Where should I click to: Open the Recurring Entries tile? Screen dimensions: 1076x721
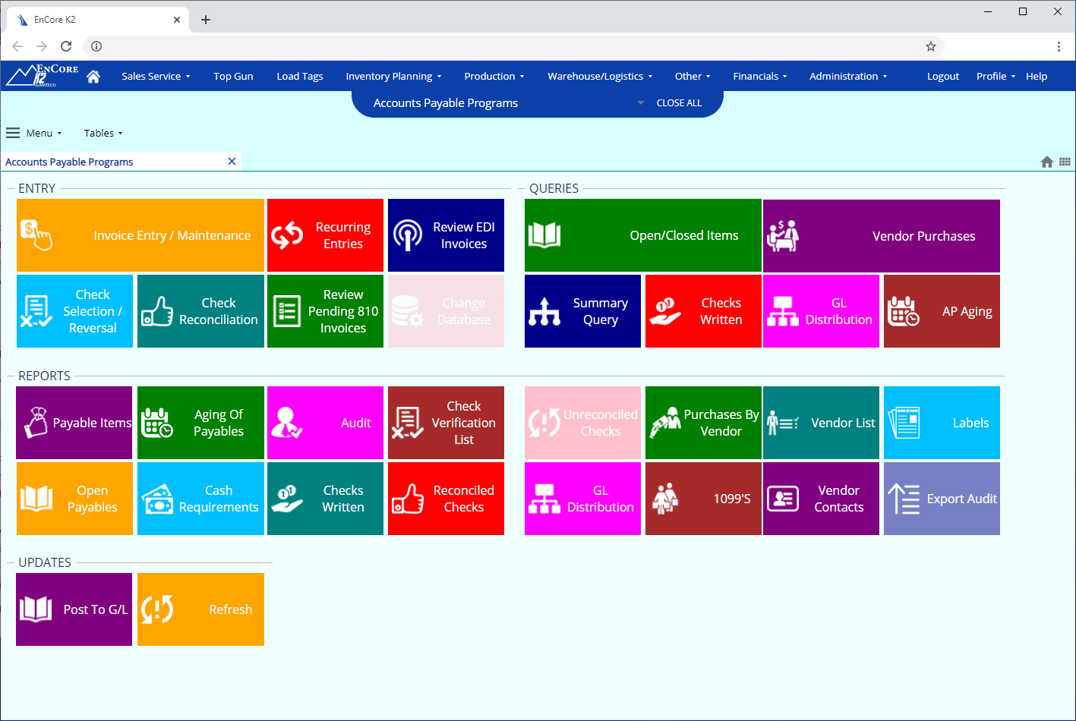(325, 235)
